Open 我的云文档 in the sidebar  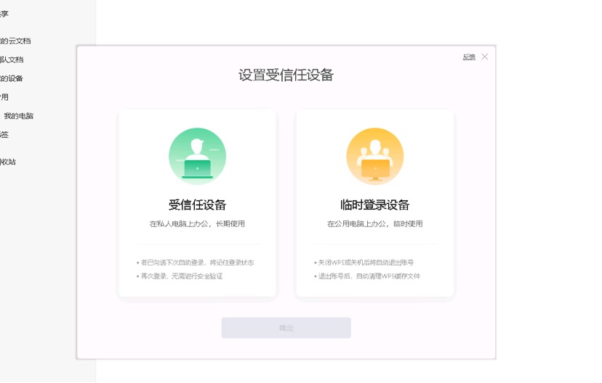(x=15, y=41)
